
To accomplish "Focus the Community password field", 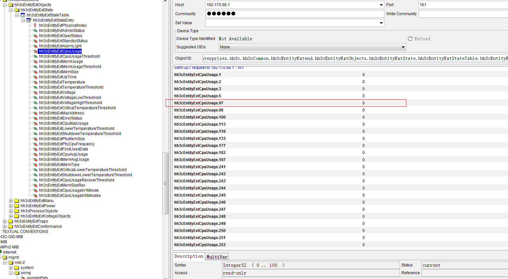I will 295,14.
